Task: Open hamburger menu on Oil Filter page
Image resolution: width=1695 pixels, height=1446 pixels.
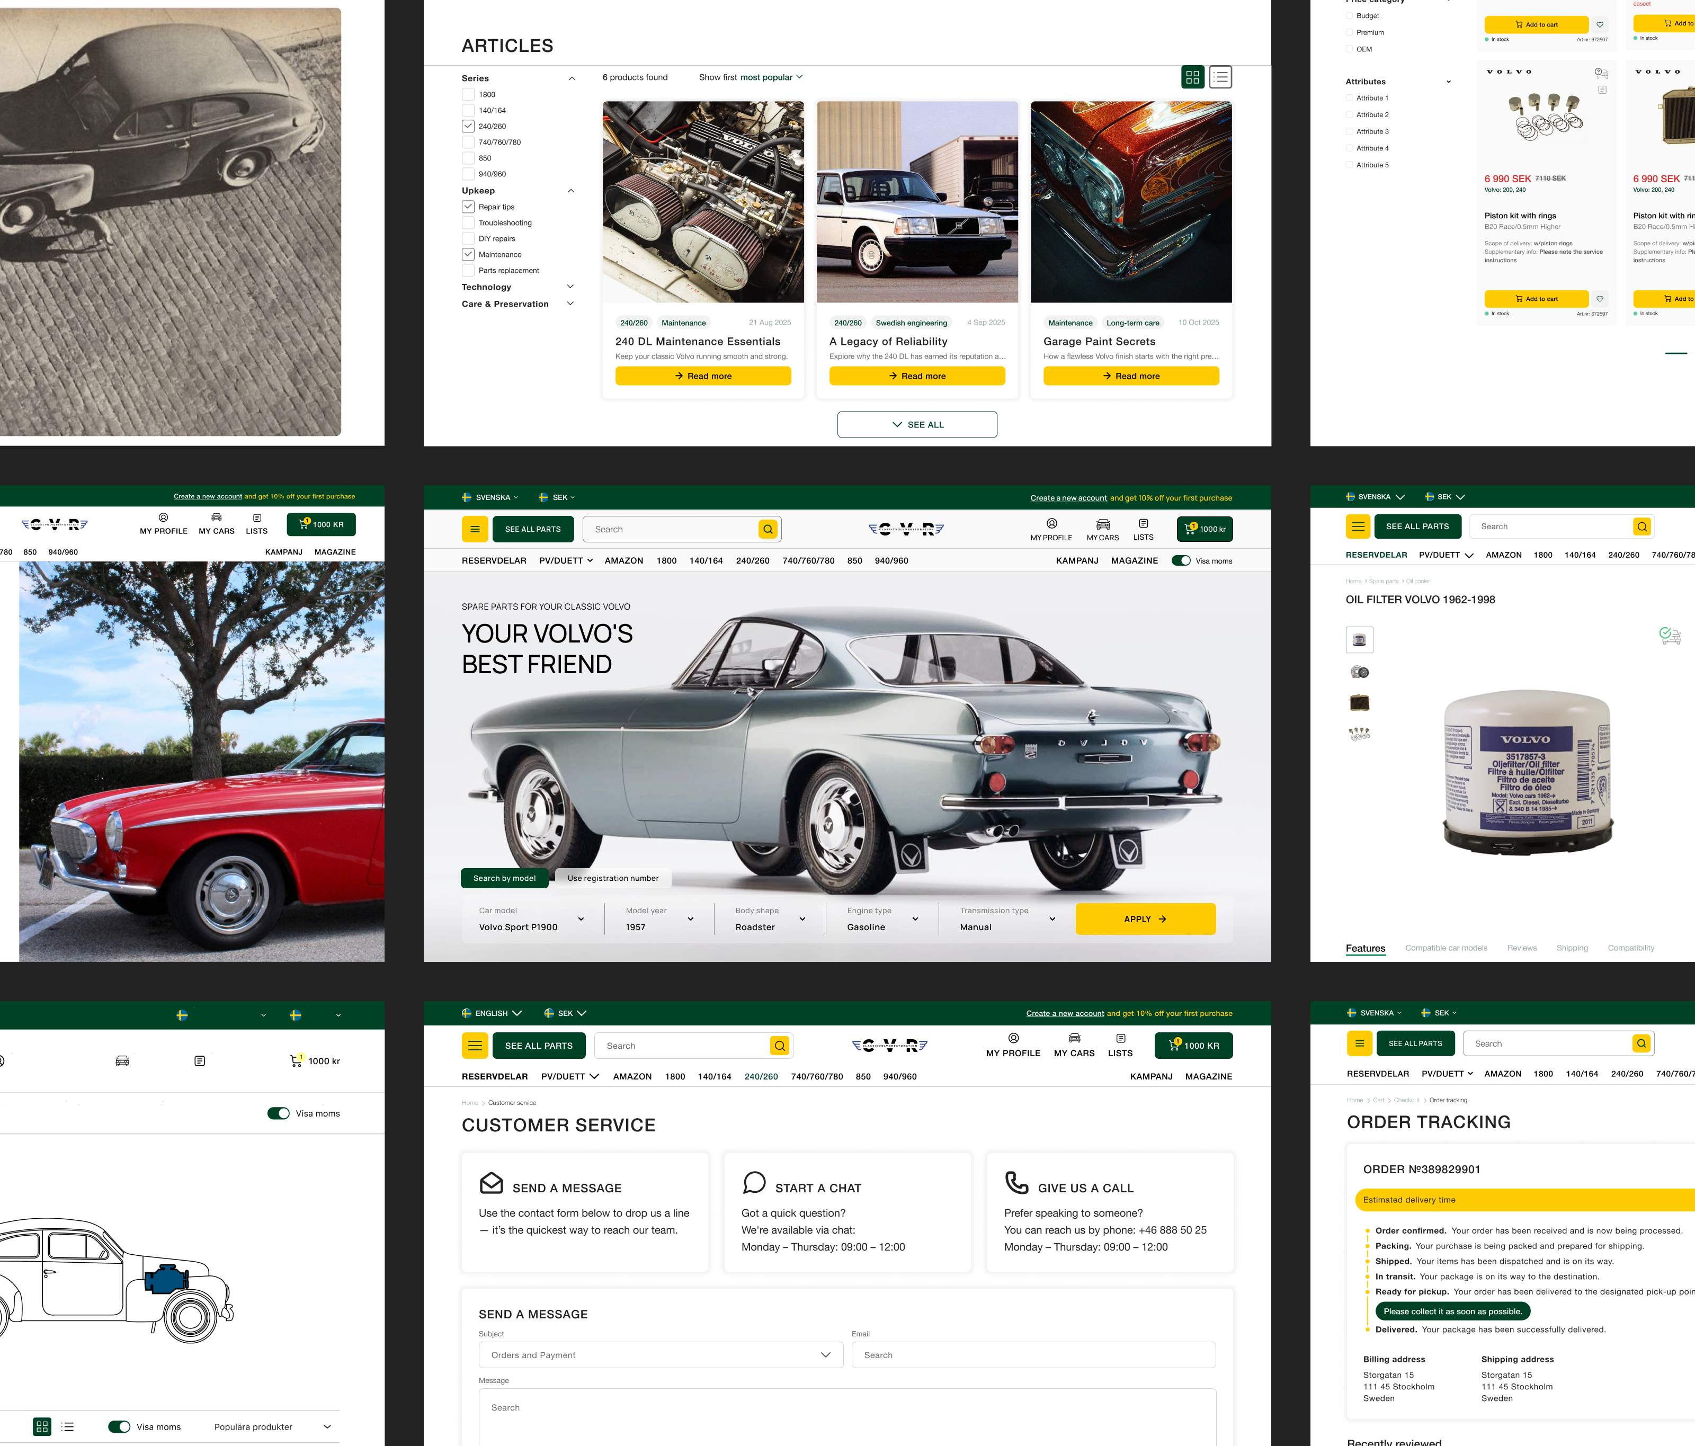Action: click(x=1358, y=526)
